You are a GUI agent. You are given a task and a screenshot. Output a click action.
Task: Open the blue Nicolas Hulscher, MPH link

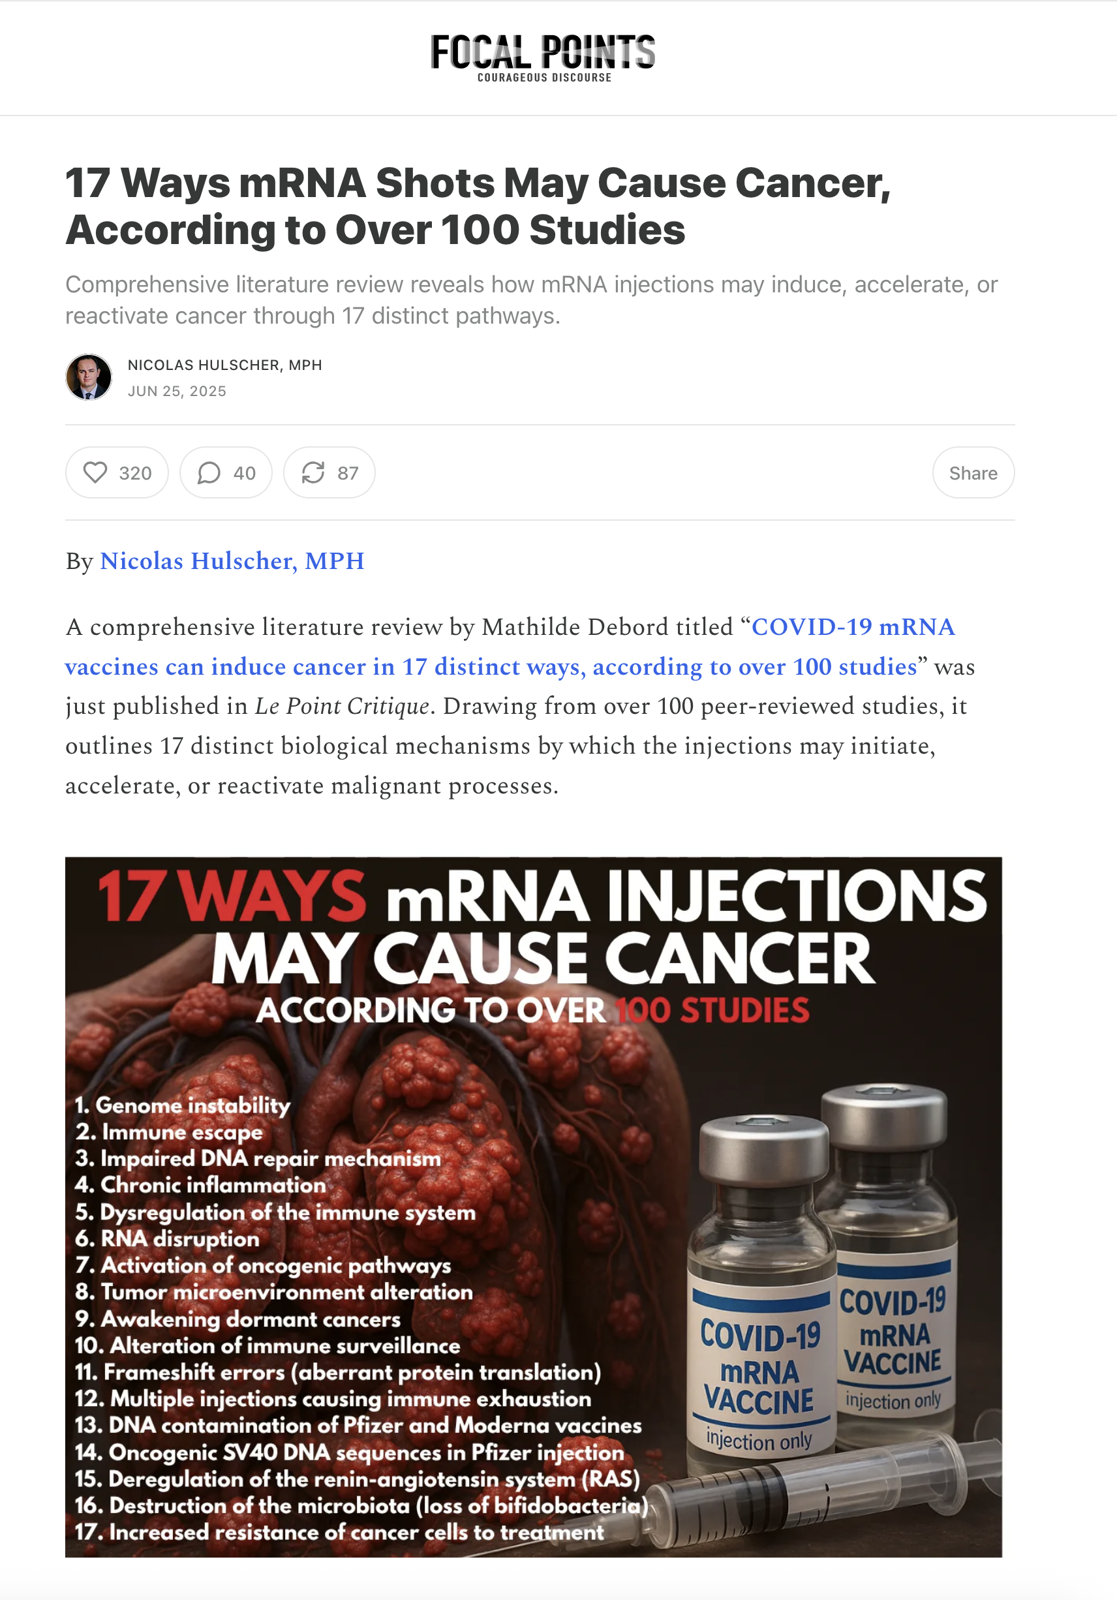(232, 561)
